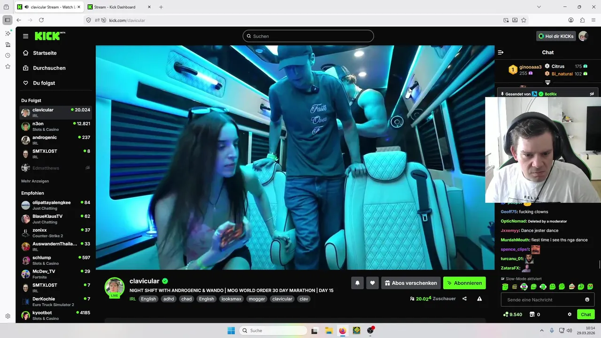Open chat settings gear
This screenshot has width=601, height=338.
[570, 315]
